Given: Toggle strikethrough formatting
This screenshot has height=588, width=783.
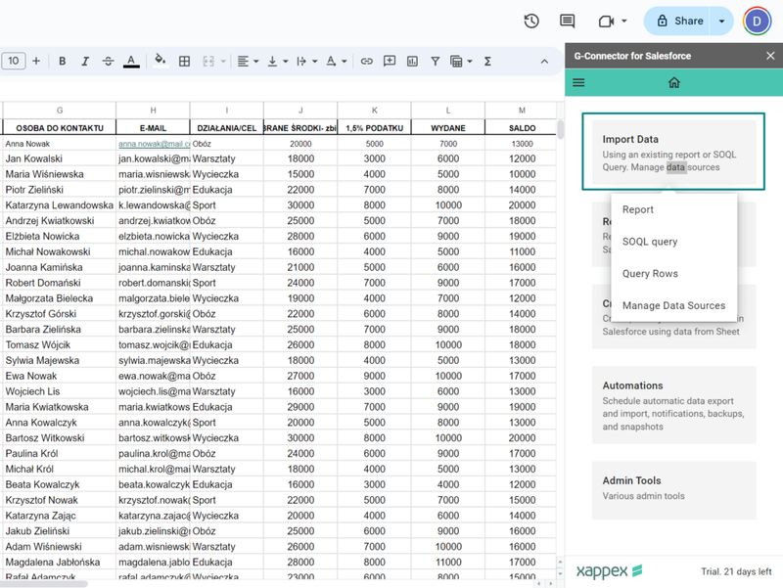Looking at the screenshot, I should pyautogui.click(x=108, y=61).
